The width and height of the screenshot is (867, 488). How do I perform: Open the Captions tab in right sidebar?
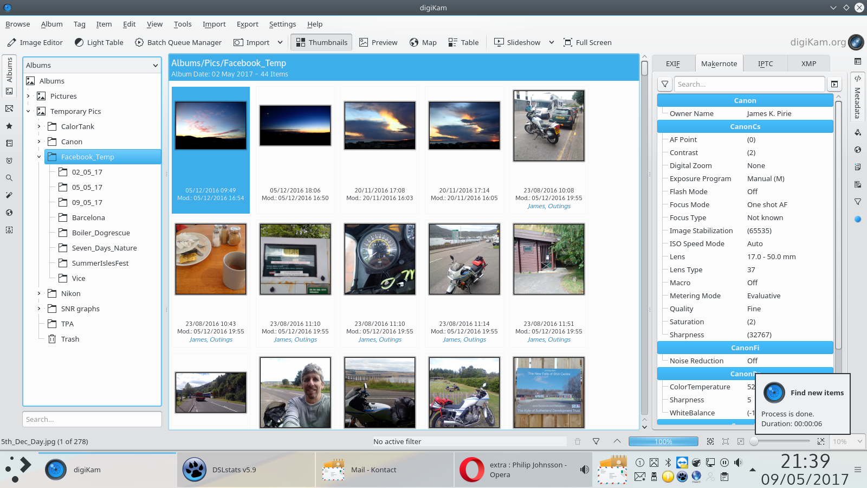pos(858,167)
